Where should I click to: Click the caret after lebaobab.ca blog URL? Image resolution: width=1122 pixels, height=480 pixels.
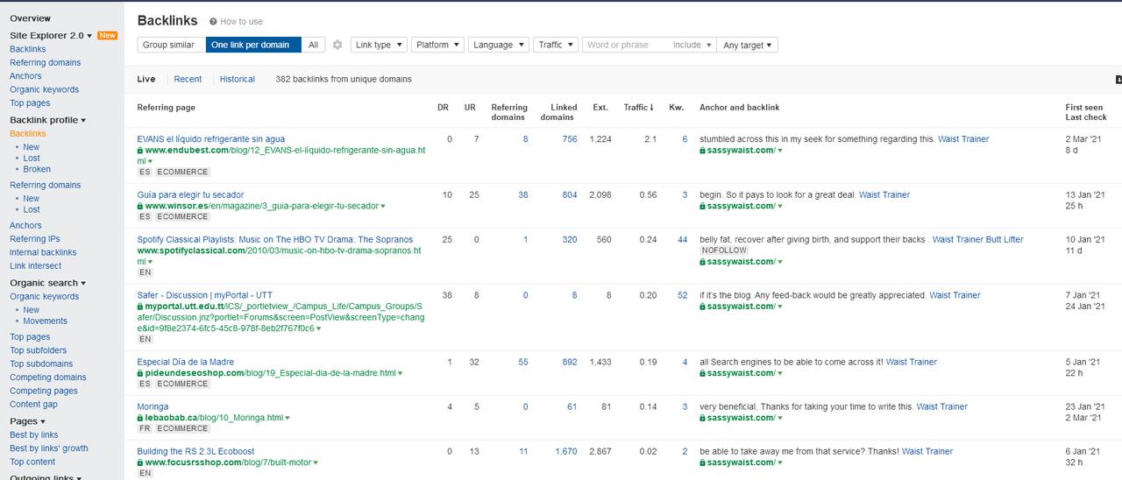point(287,419)
